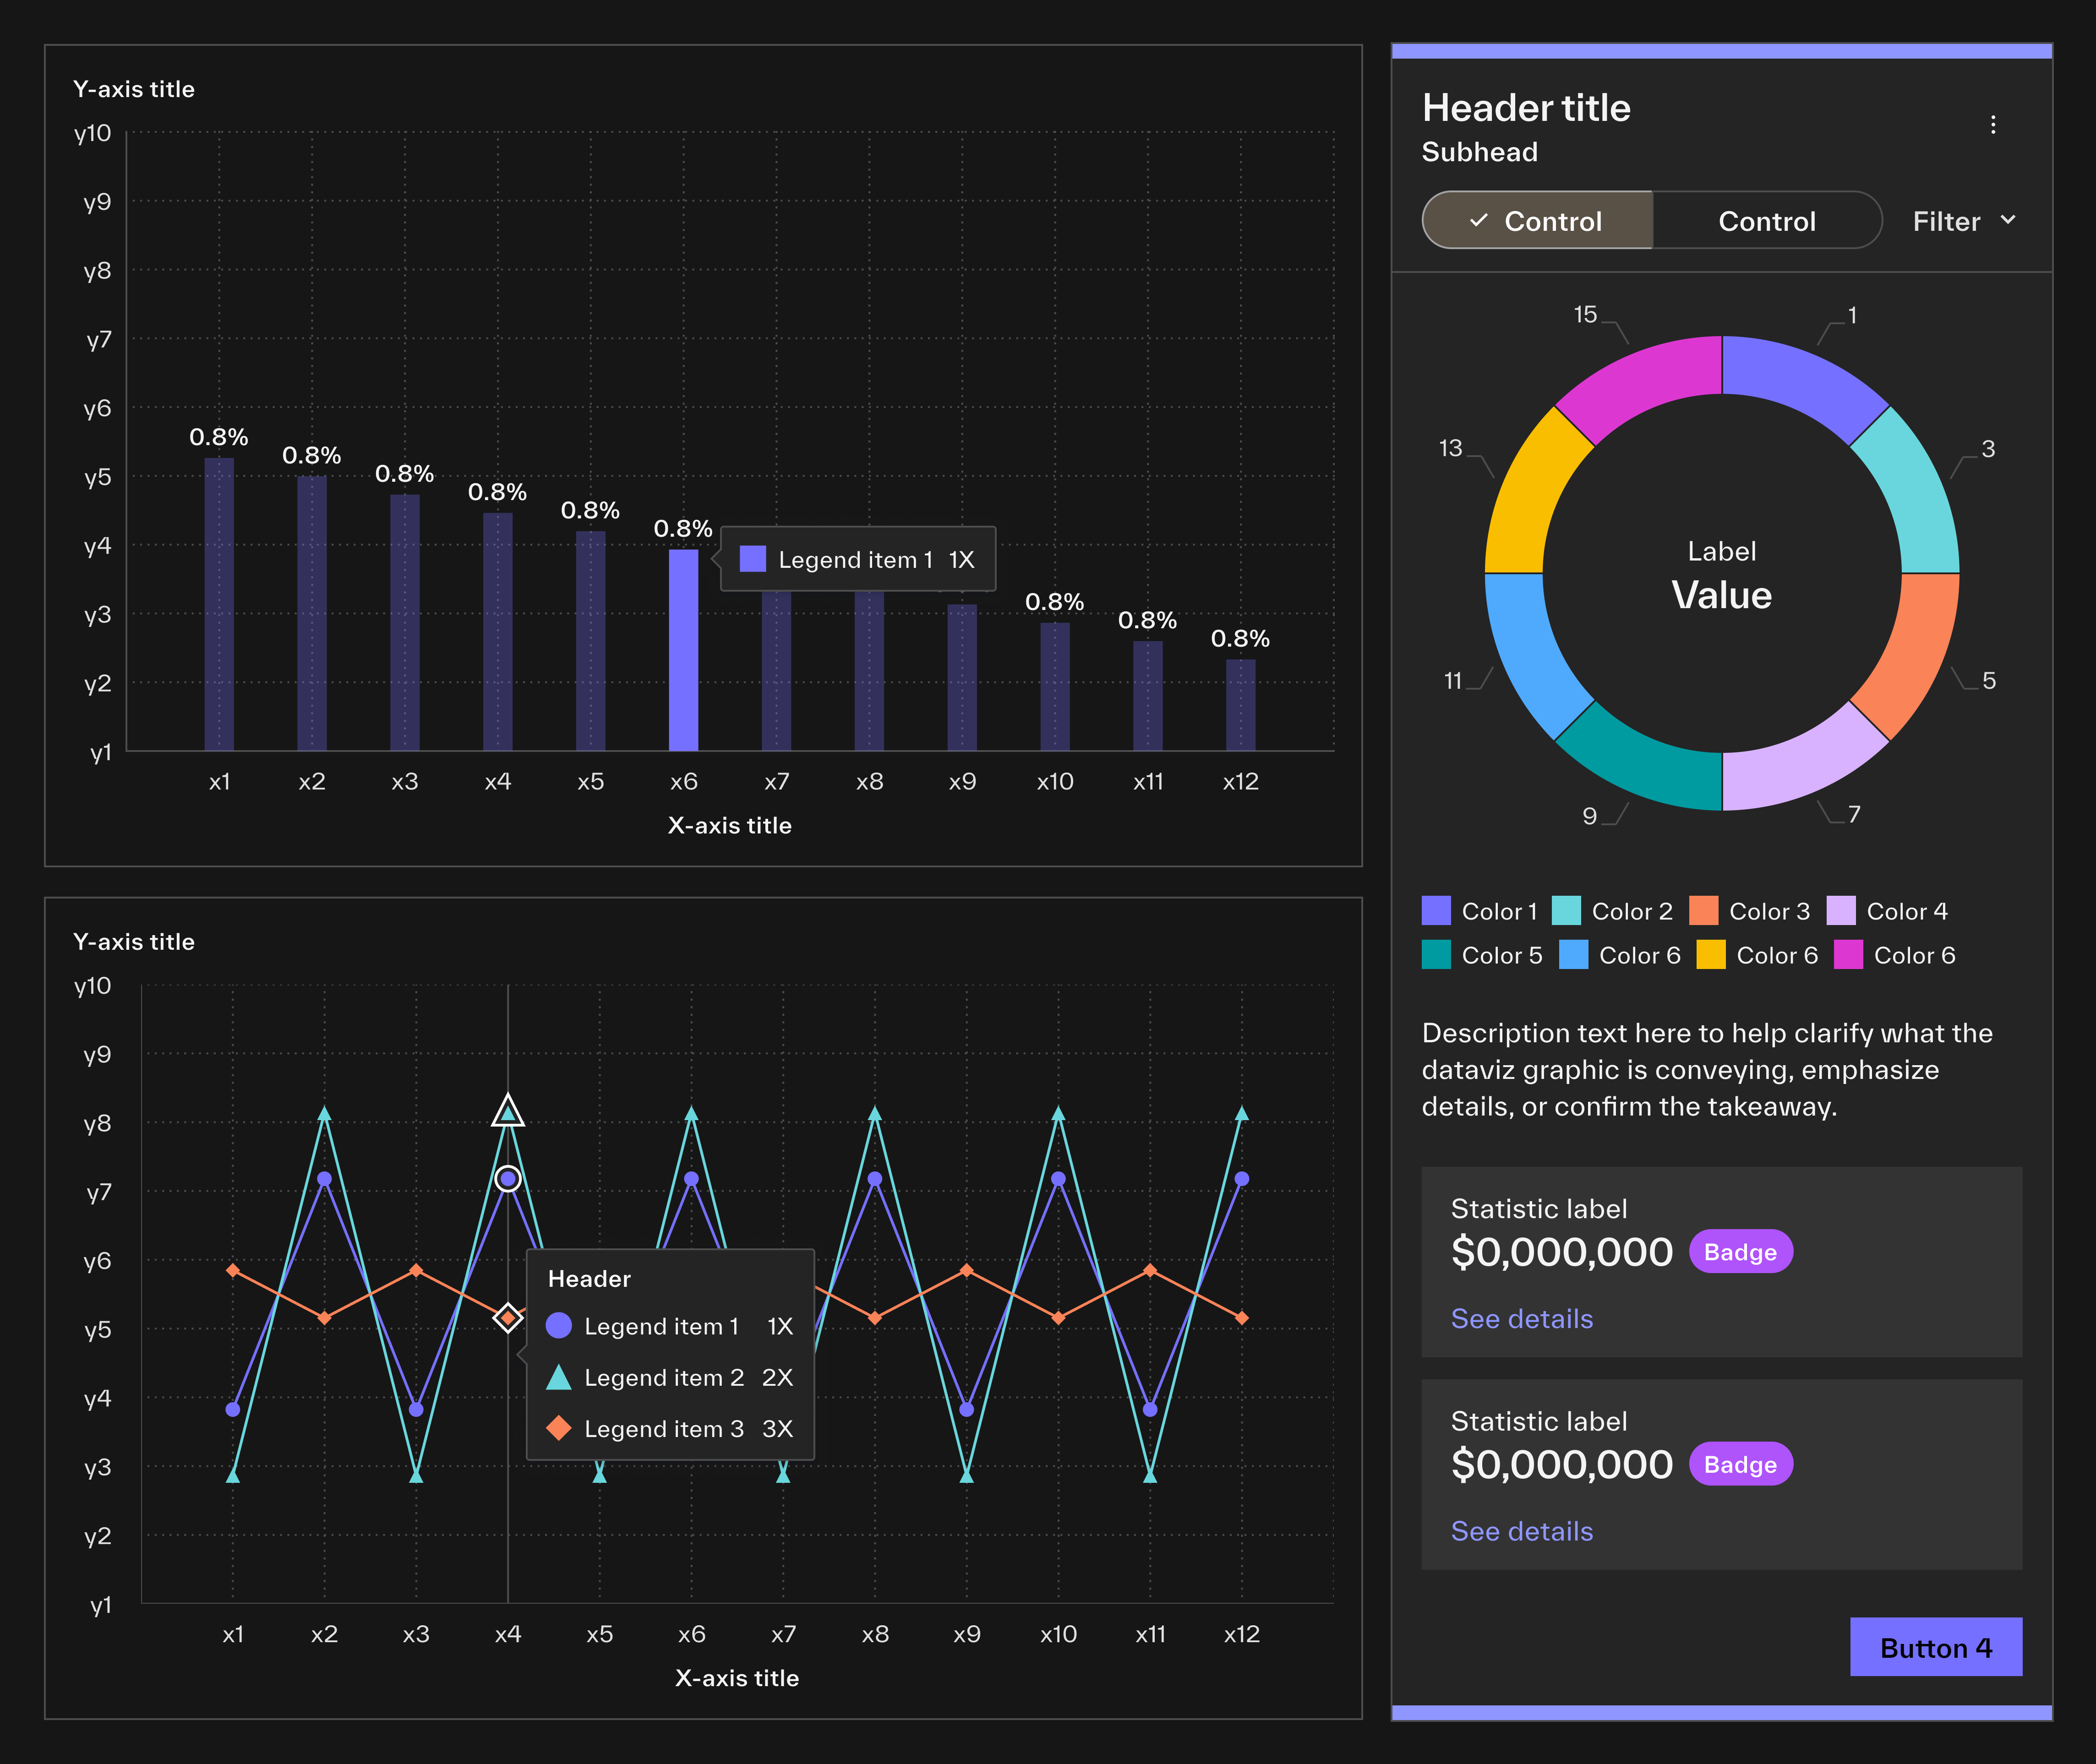Click highlighted triangle marker at x4
This screenshot has width=2096, height=1764.
coord(508,1111)
